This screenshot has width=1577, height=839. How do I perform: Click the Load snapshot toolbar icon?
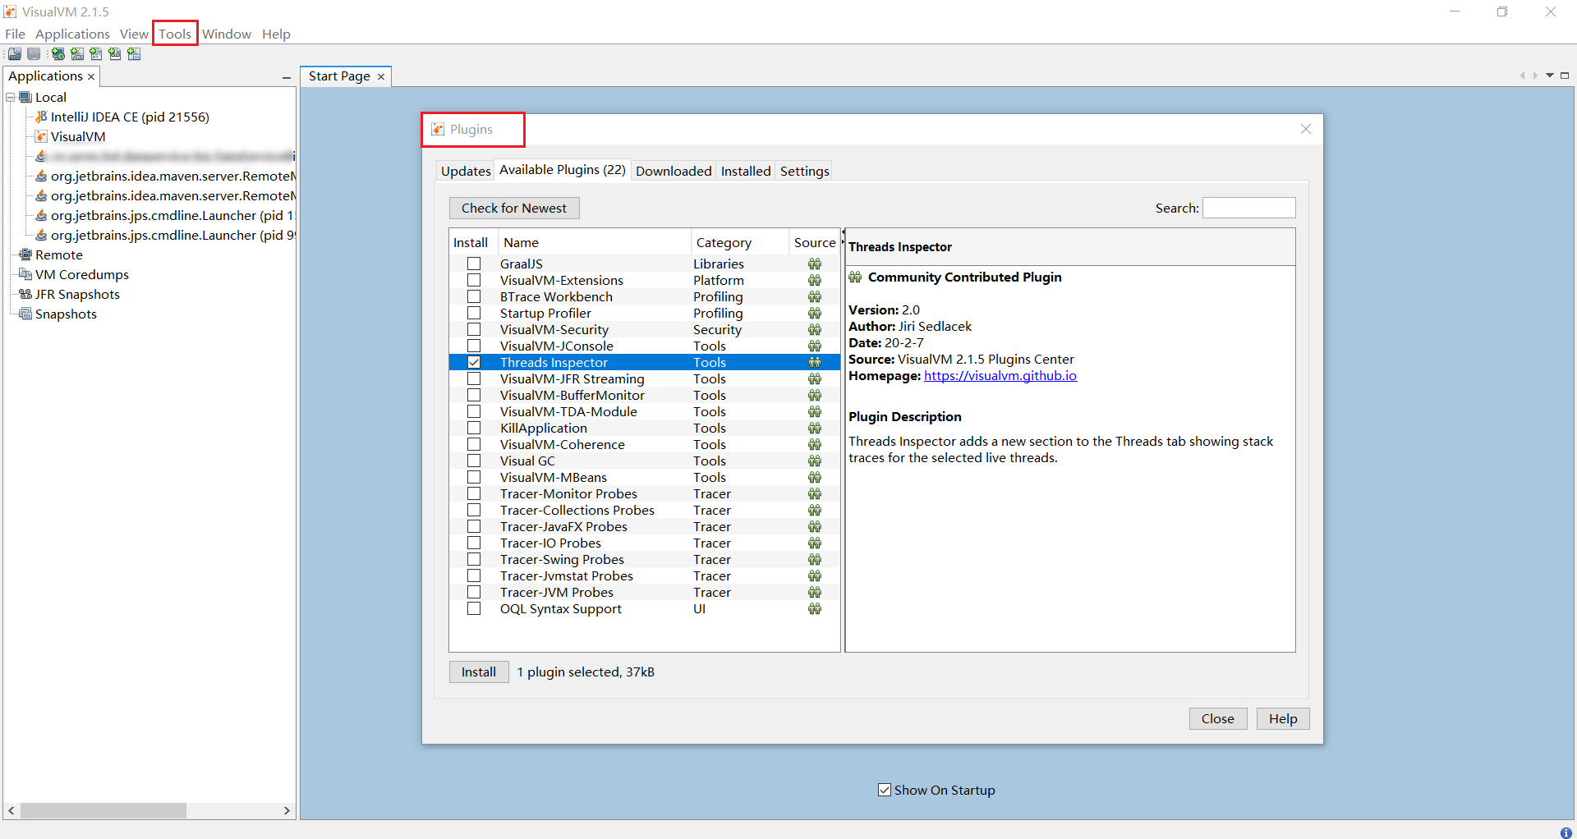(x=15, y=54)
